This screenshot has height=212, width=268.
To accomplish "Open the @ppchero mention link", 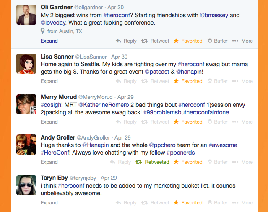I will coord(162,145).
